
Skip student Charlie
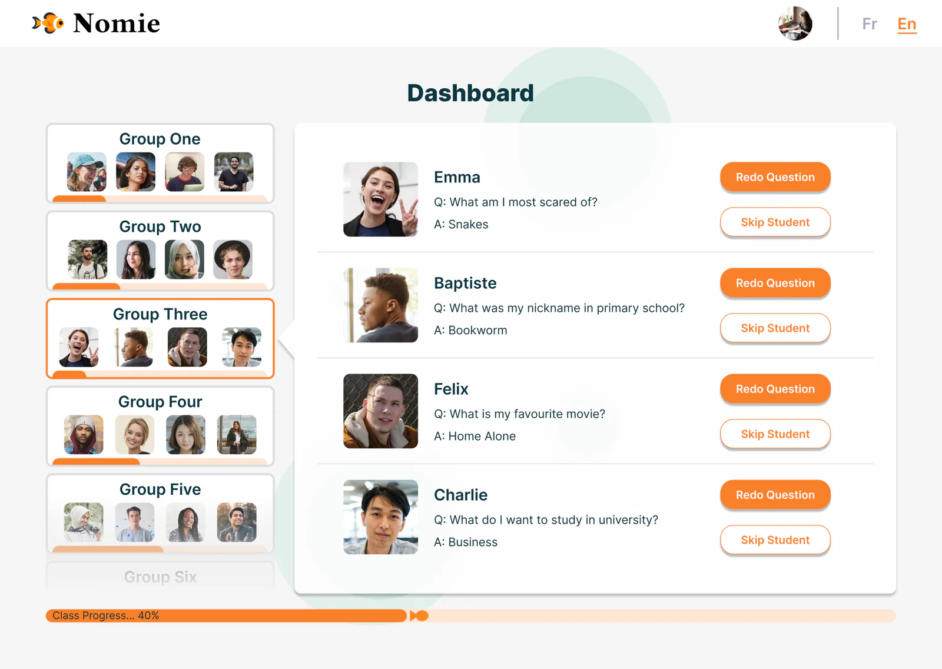[x=775, y=540]
